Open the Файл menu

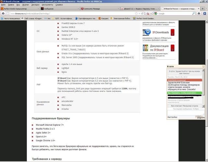(x=3, y=5)
